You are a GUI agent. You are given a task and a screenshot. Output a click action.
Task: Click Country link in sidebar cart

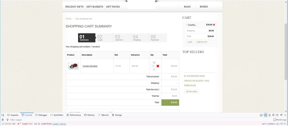[x=192, y=25]
